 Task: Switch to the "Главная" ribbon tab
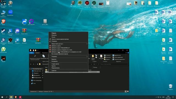point(37,53)
